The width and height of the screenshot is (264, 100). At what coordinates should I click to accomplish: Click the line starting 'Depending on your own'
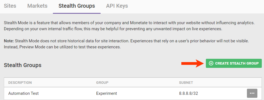click(113, 29)
